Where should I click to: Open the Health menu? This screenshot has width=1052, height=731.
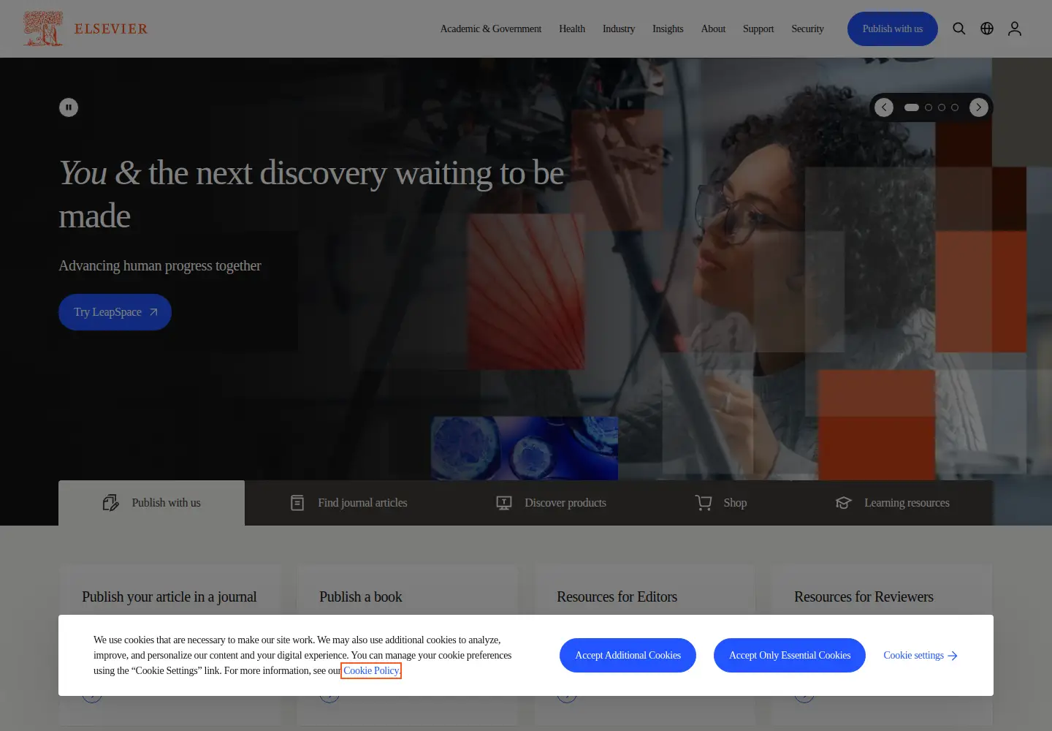point(572,29)
